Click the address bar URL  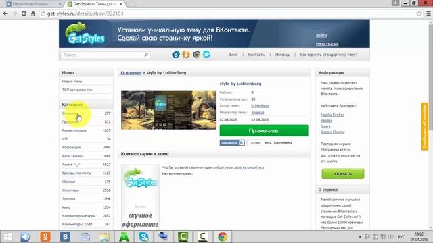85,13
